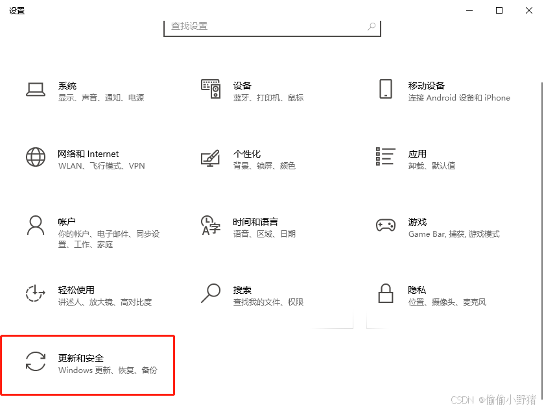The height and width of the screenshot is (410, 544).
Task: Click the 轻松使用 dotted clock icon
Action: coord(36,293)
